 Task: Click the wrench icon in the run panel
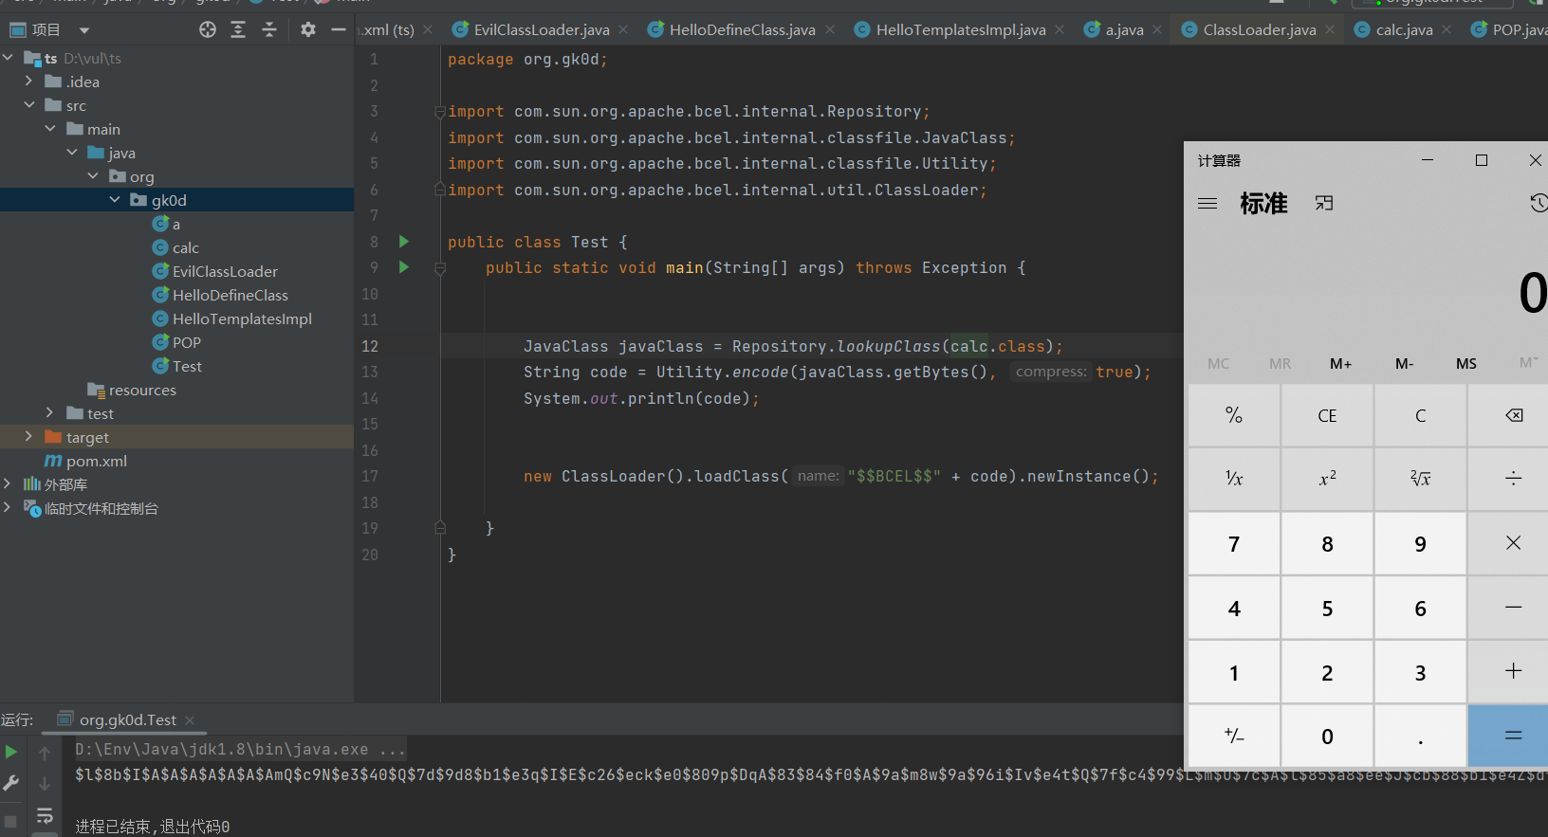tap(11, 783)
